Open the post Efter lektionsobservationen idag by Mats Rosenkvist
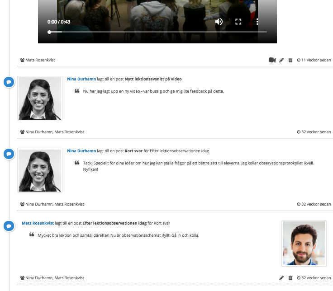333x291 pixels. pos(114,223)
